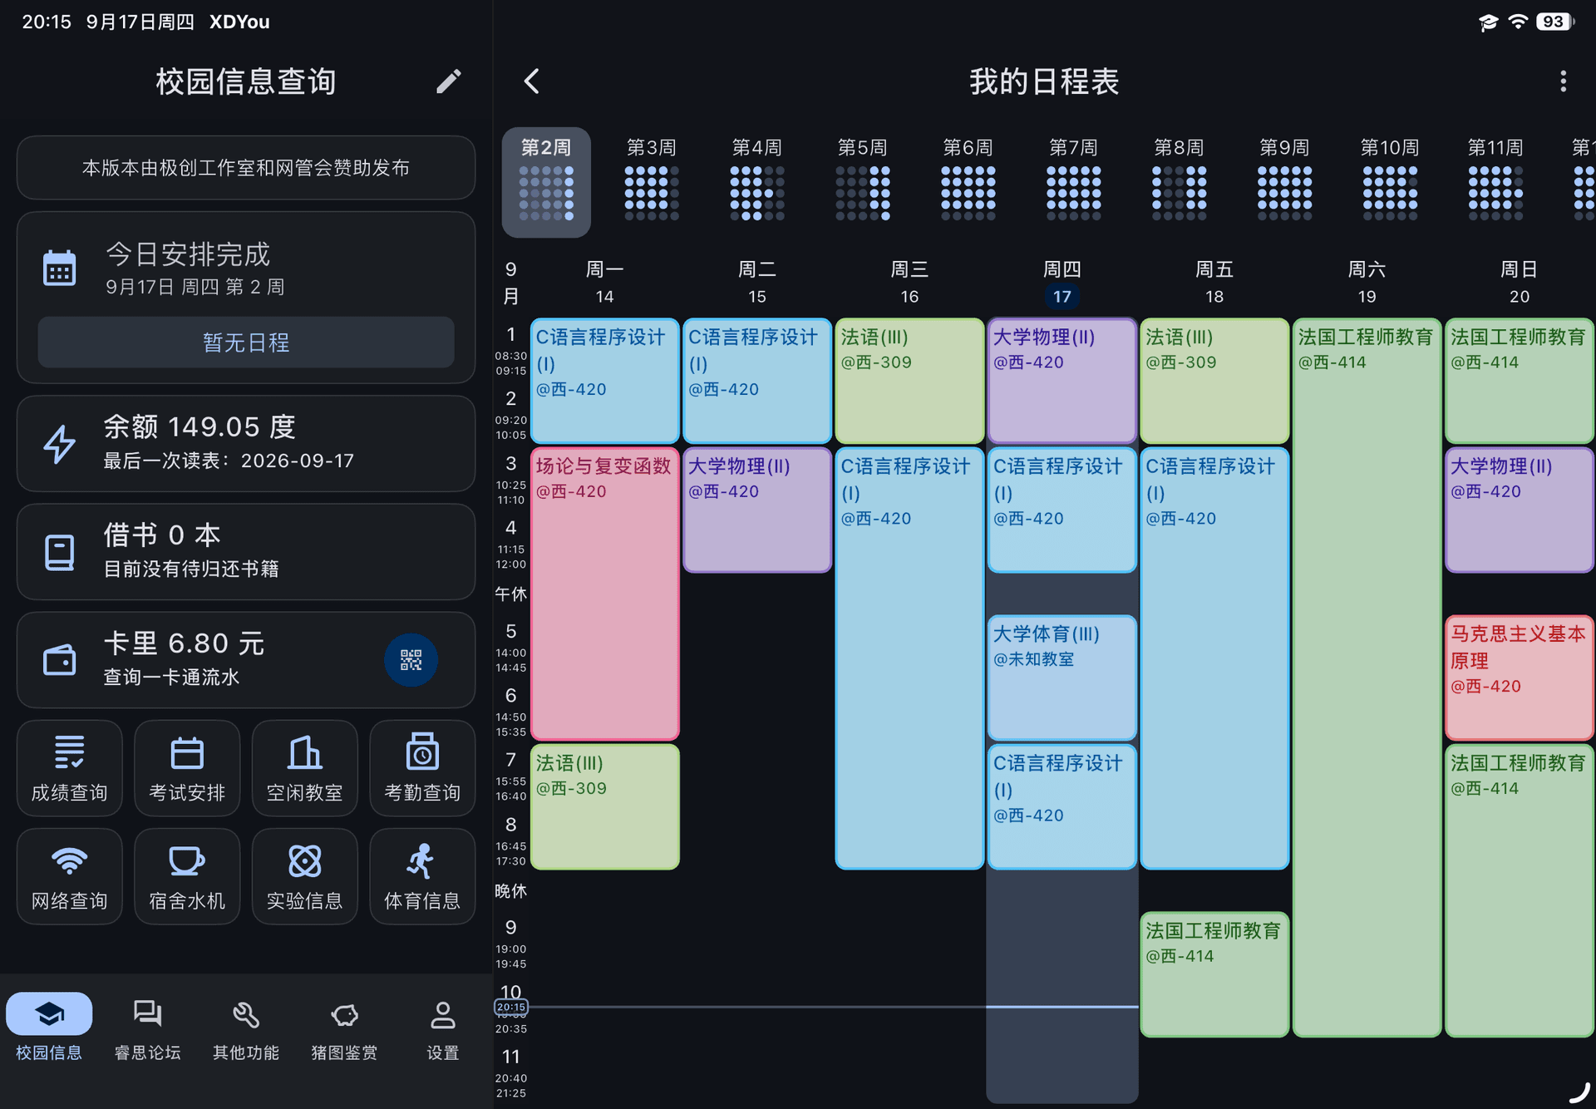Open Thursday's 大学体育(III) class block
This screenshot has height=1109, width=1596.
1062,678
